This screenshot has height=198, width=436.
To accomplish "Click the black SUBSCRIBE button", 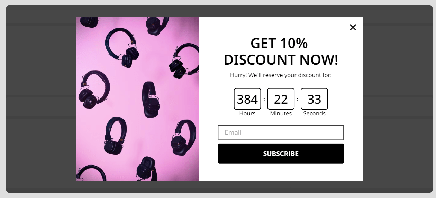I will tap(281, 154).
